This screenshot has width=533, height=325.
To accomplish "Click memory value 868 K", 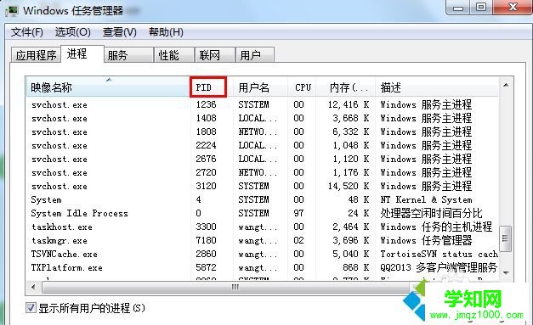I will point(356,267).
